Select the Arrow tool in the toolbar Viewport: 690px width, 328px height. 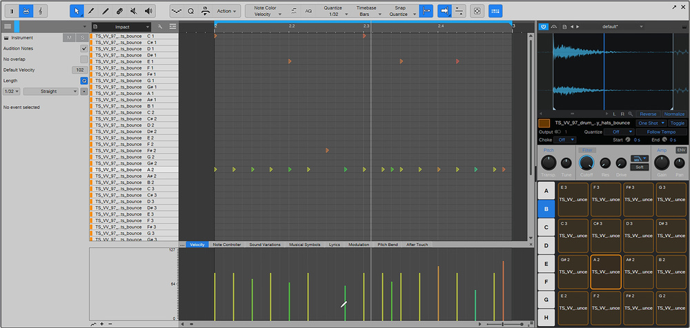(78, 12)
